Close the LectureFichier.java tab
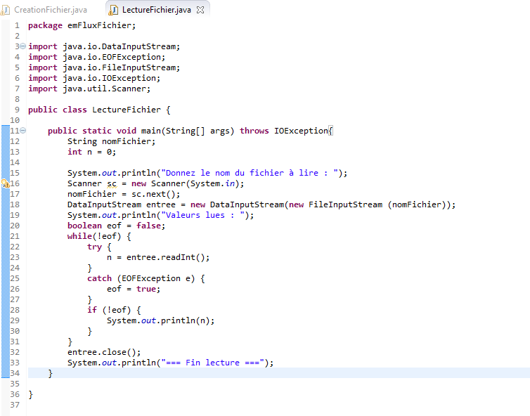The width and height of the screenshot is (530, 416). click(200, 11)
